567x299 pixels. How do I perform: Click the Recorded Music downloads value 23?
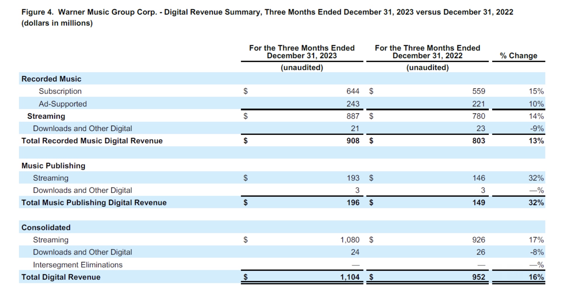click(481, 129)
